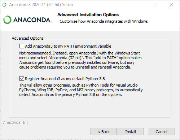The image size is (180, 140).
Task: Minimize the Anaconda3 Setup window
Action: click(x=139, y=5)
